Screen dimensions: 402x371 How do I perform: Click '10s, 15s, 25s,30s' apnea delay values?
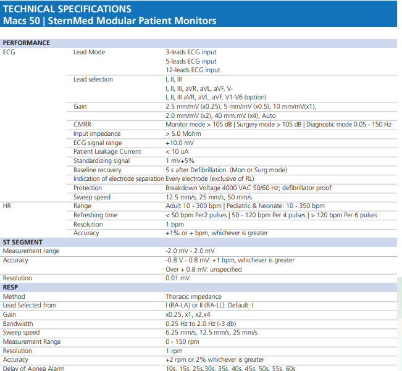click(x=231, y=369)
